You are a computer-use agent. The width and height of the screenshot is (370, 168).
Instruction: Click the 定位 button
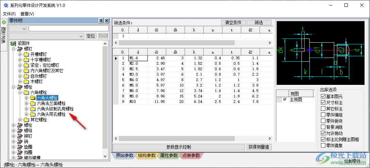[x=91, y=36]
